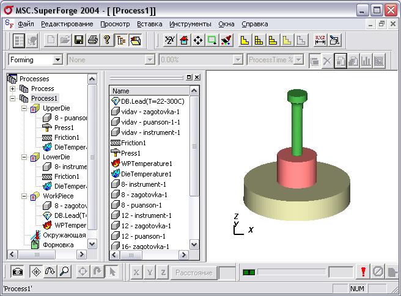Open the 0.00% dropdown
The image size is (401, 296).
point(238,60)
